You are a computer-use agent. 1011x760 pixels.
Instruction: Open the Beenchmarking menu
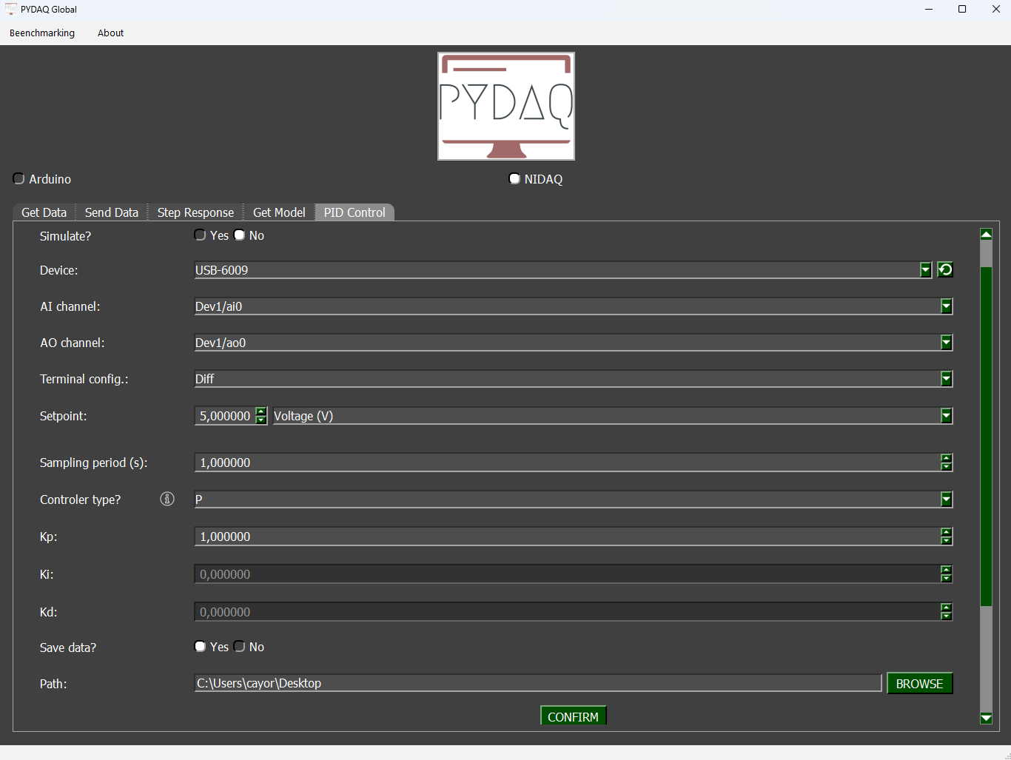tap(42, 33)
